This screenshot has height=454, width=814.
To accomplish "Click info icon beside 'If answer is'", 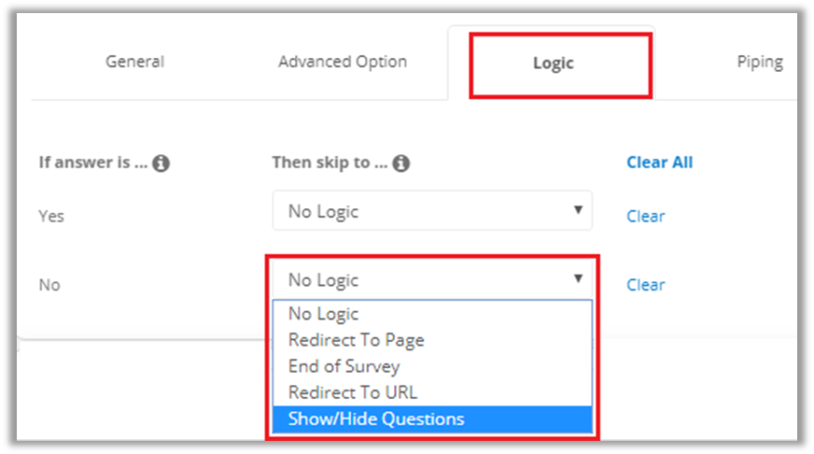I will click(161, 163).
